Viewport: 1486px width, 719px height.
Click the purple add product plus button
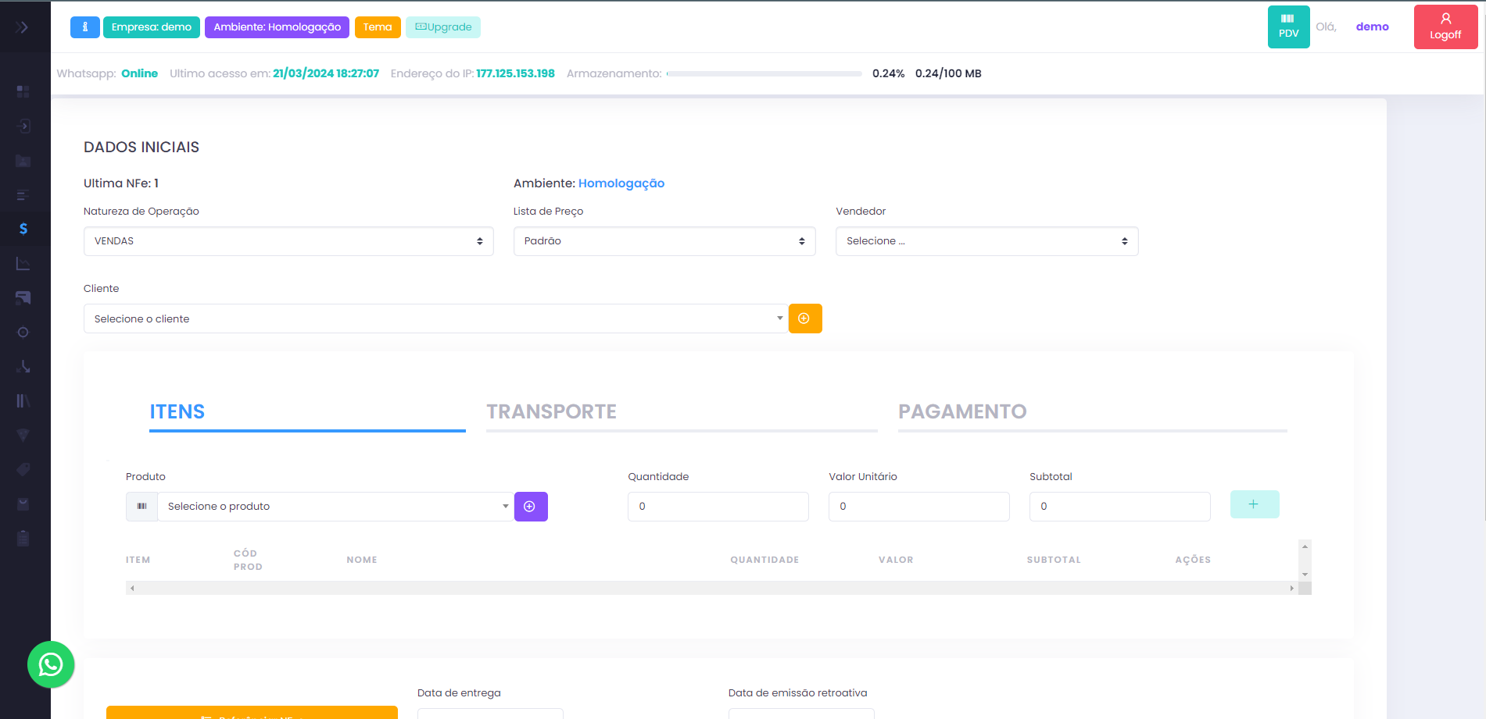pyautogui.click(x=530, y=507)
